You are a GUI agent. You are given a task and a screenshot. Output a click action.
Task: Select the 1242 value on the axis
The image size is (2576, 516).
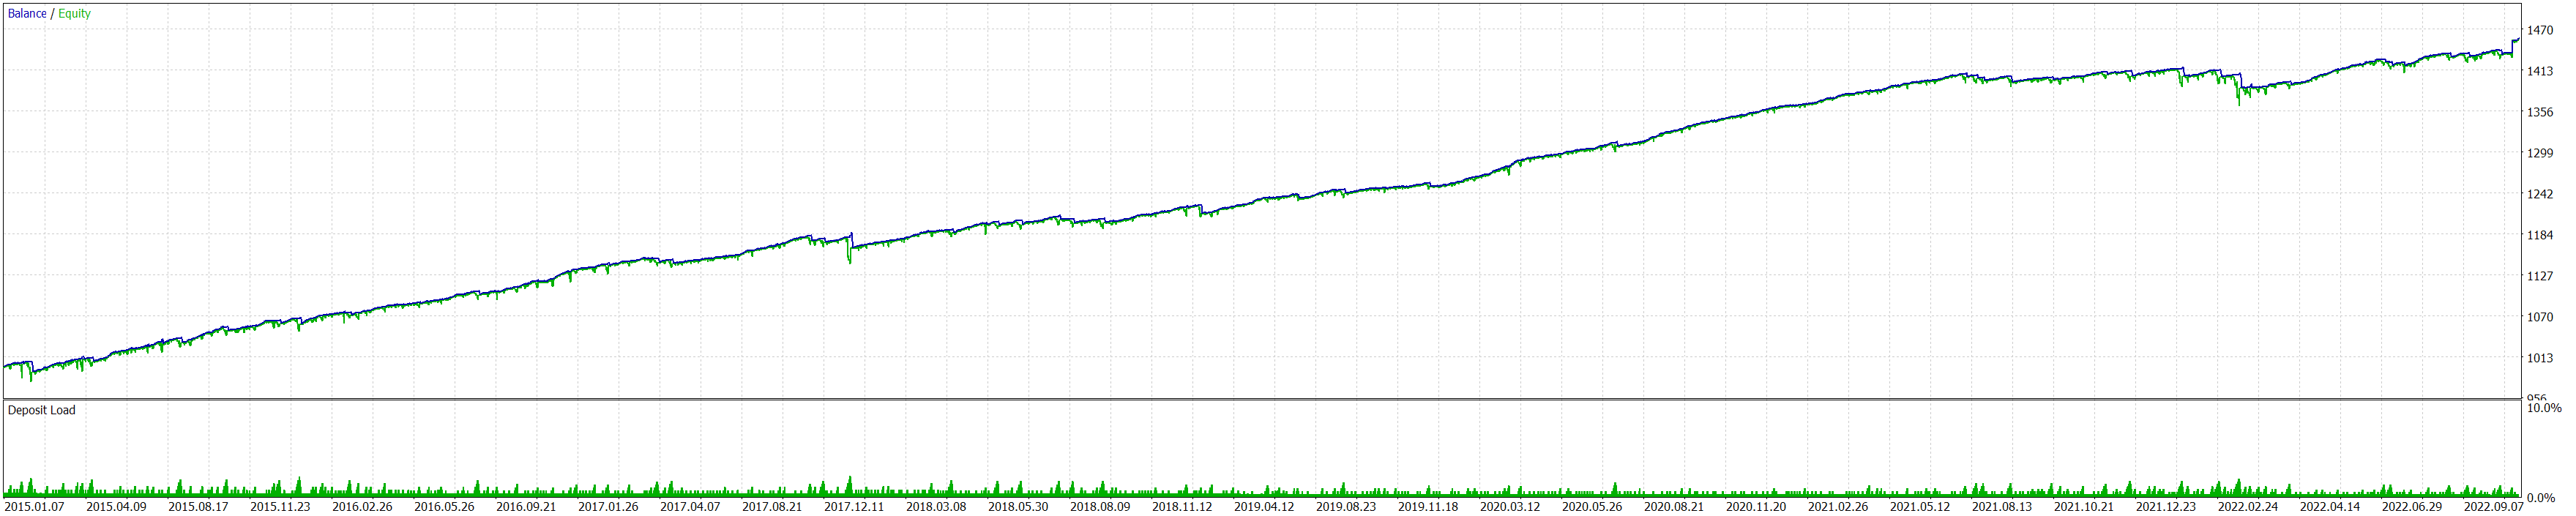2540,195
